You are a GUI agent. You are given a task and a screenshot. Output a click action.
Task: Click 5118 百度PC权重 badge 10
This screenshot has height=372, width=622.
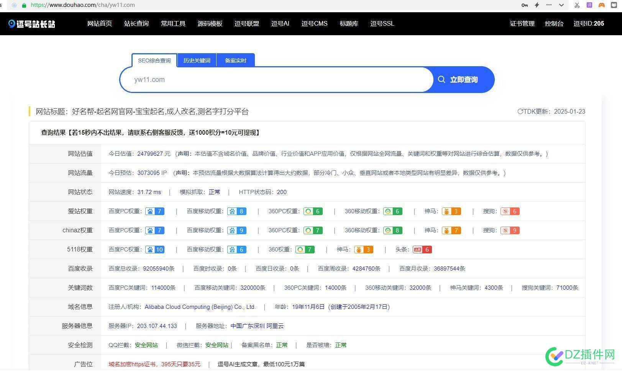[155, 250]
